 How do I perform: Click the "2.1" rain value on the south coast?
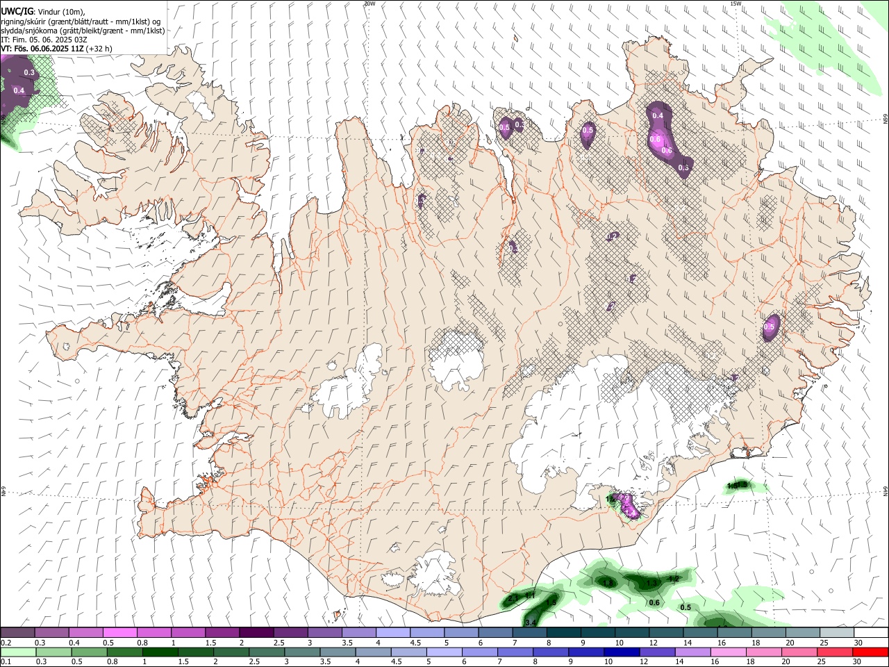point(514,598)
